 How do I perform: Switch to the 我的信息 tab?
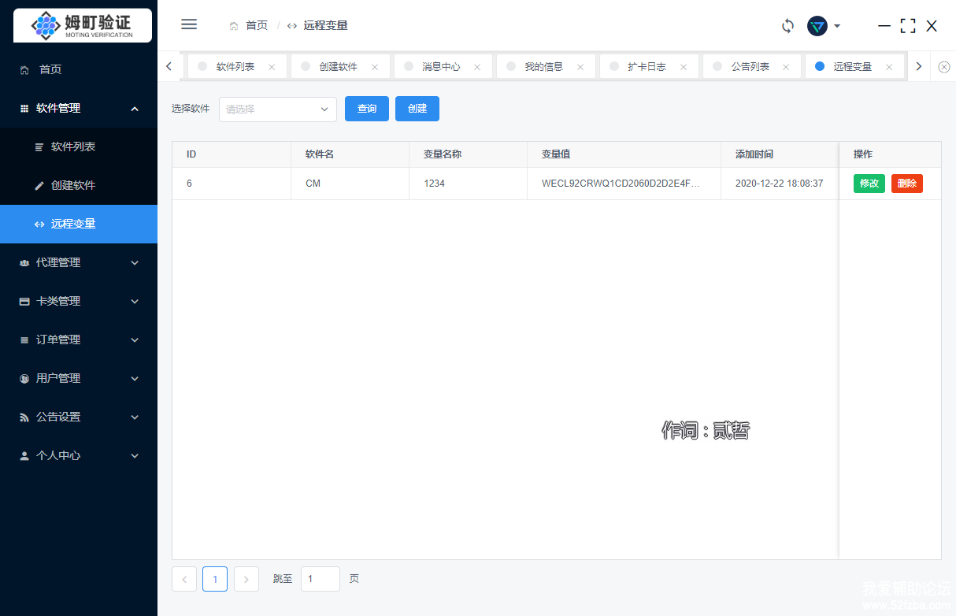coord(544,67)
